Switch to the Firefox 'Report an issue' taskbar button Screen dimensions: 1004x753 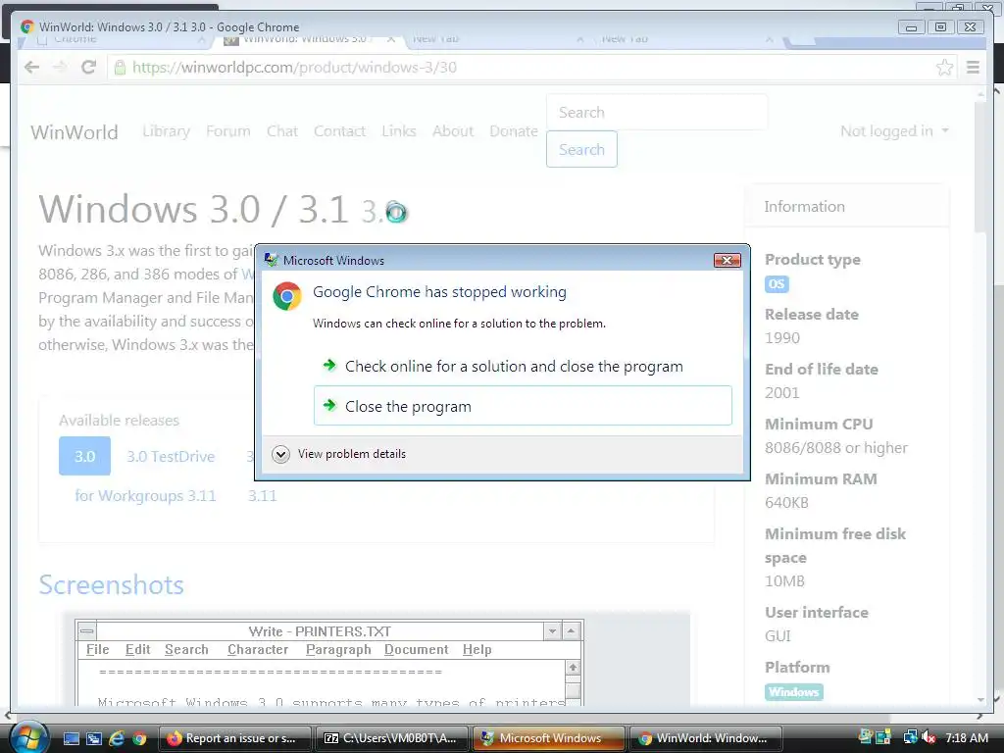pos(234,737)
